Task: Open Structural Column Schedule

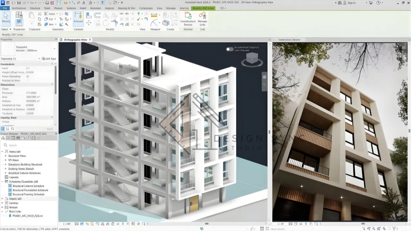Action: pyautogui.click(x=28, y=186)
